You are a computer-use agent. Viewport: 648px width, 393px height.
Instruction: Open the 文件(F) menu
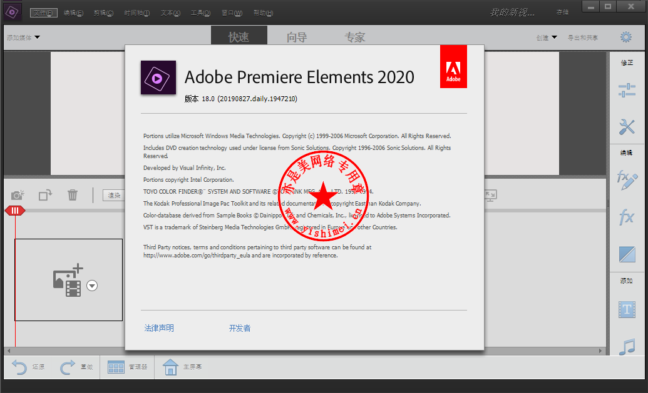click(43, 12)
